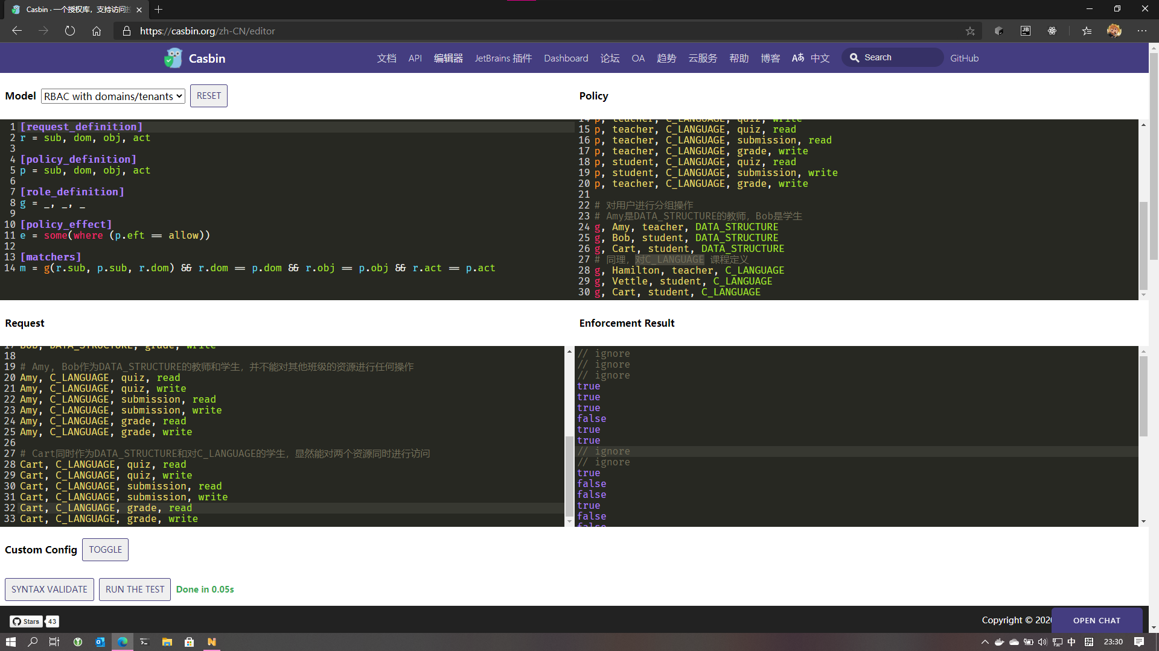
Task: Close the Casbin browser tab
Action: (139, 10)
